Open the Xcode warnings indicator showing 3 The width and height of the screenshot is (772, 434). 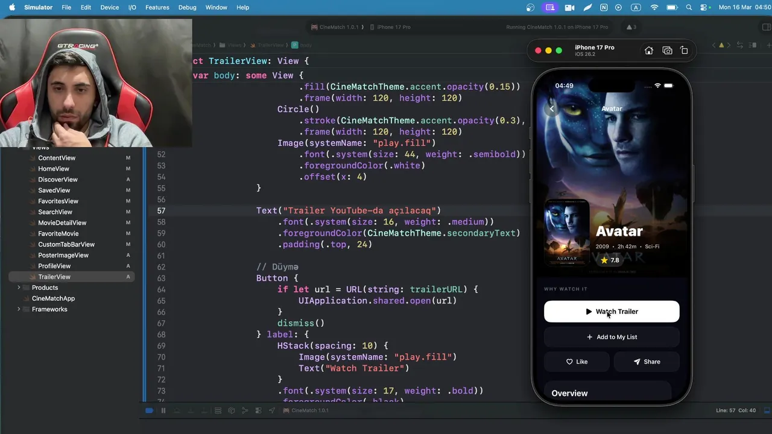631,27
